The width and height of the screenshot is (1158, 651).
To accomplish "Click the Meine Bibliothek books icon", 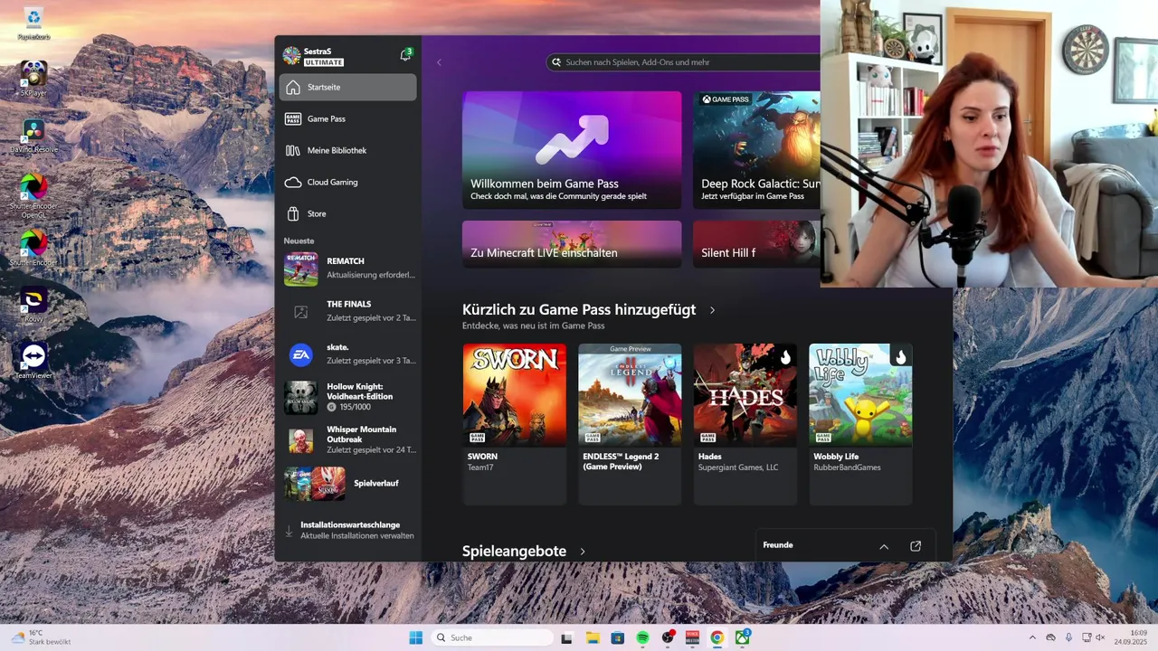I will point(293,150).
